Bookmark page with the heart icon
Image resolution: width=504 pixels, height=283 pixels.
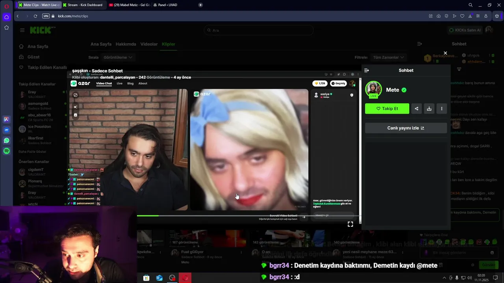click(x=462, y=16)
